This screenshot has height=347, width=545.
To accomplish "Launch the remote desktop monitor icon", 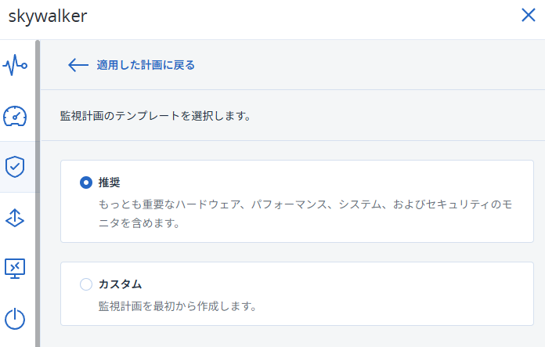I will 15,269.
